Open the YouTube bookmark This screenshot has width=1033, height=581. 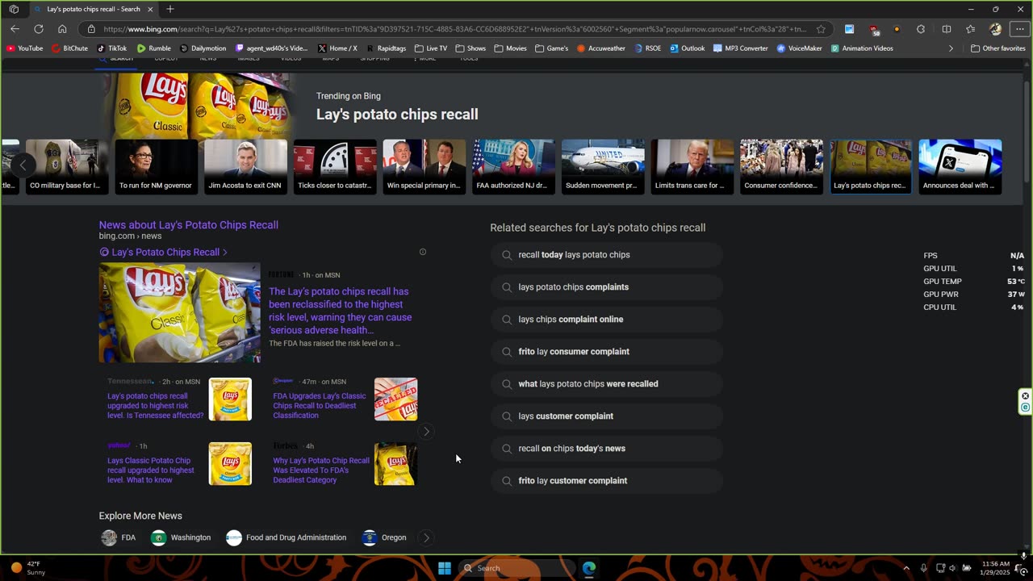(24, 48)
